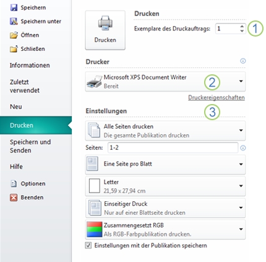The image size is (266, 262).
Task: Click into the Seiten input field showing 1-2
Action: 173,148
